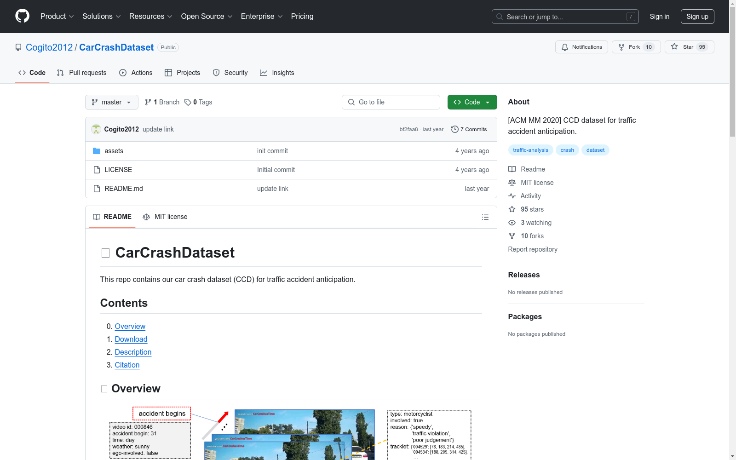Select the Code tab
736x460 pixels.
(x=32, y=73)
